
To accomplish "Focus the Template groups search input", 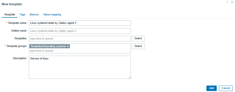I will point(80,51).
